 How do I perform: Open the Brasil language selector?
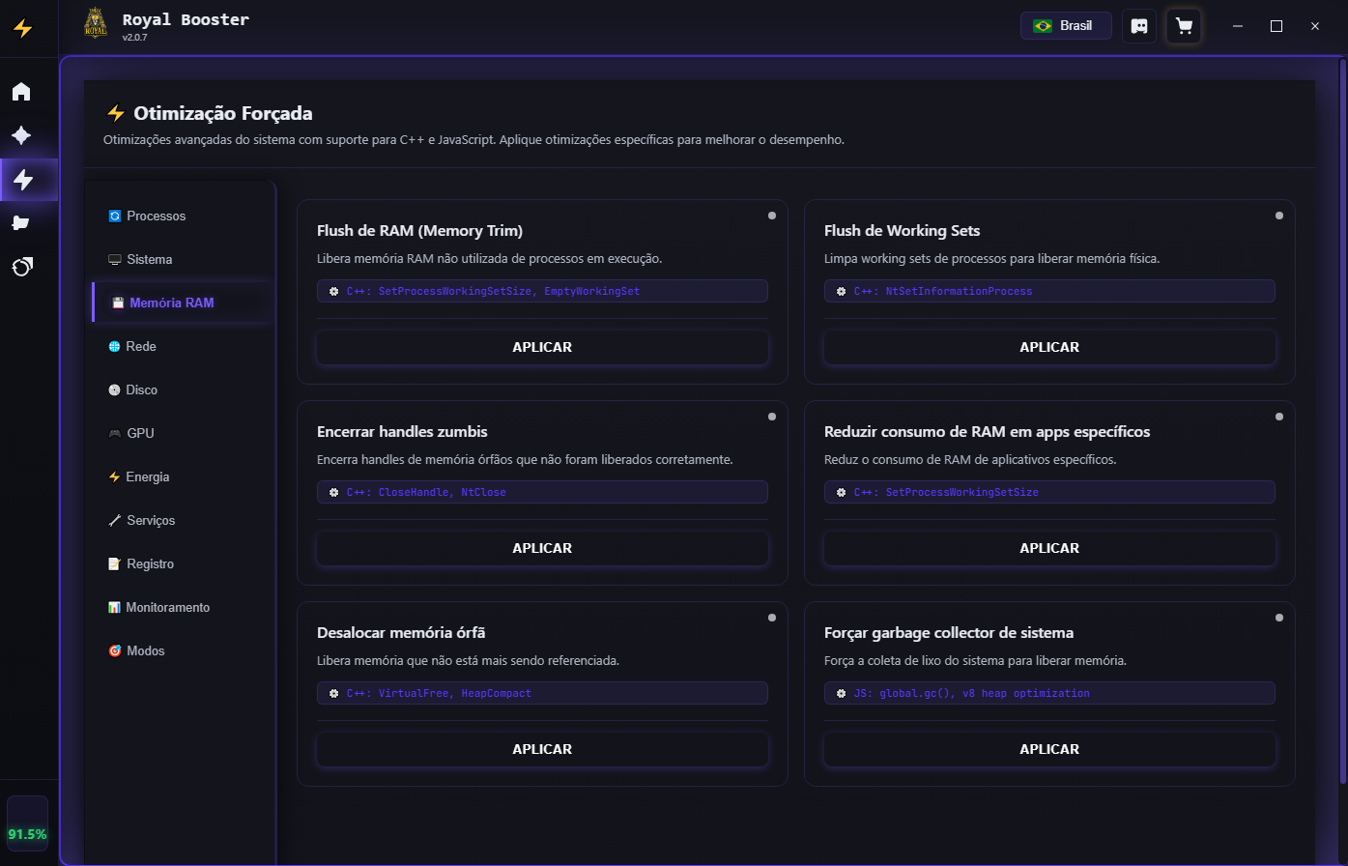[x=1065, y=26]
